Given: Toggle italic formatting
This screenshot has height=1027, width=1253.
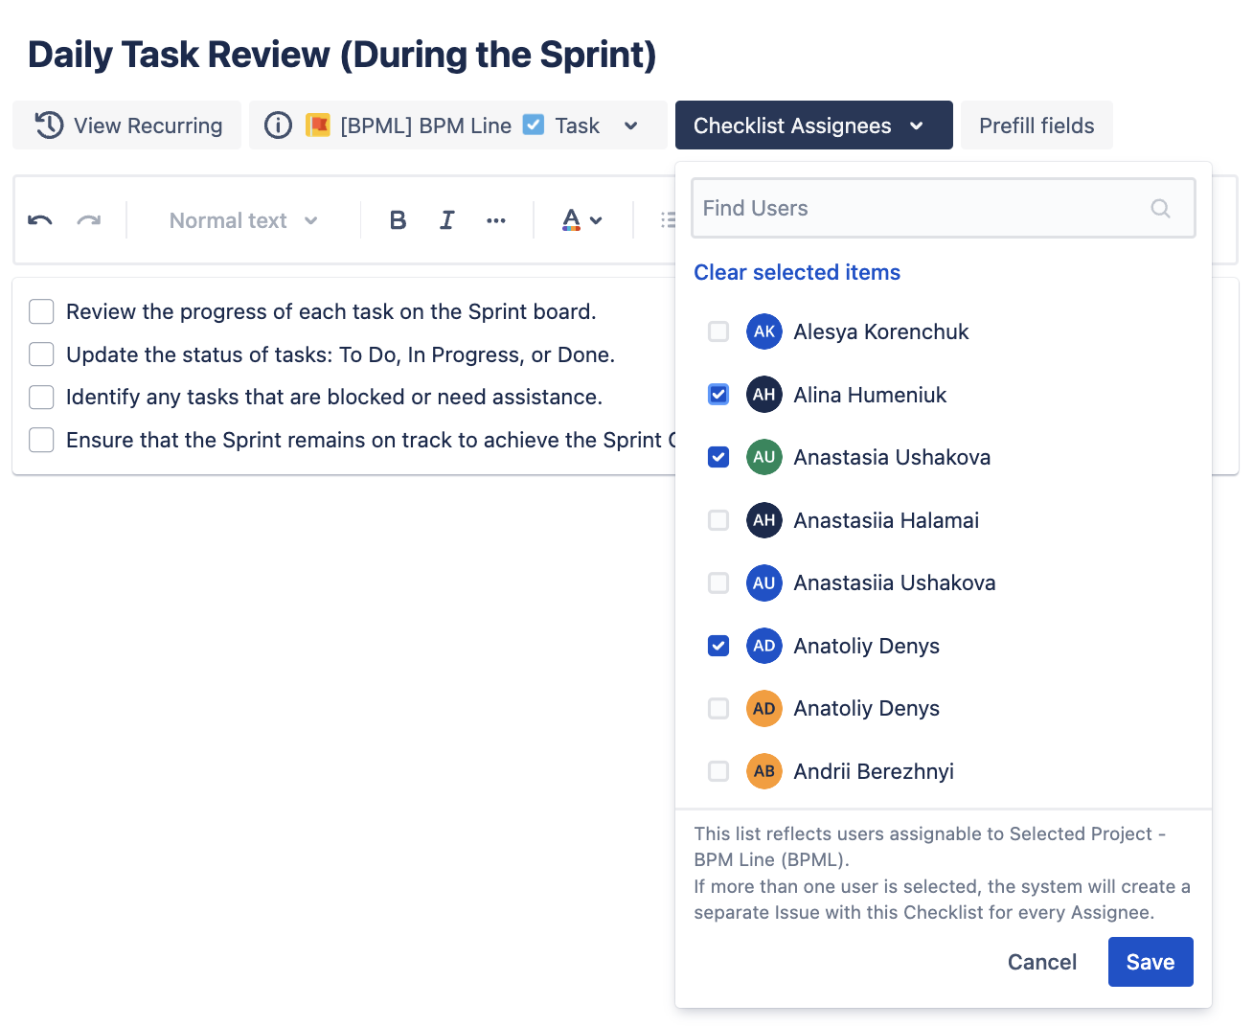Looking at the screenshot, I should (446, 220).
